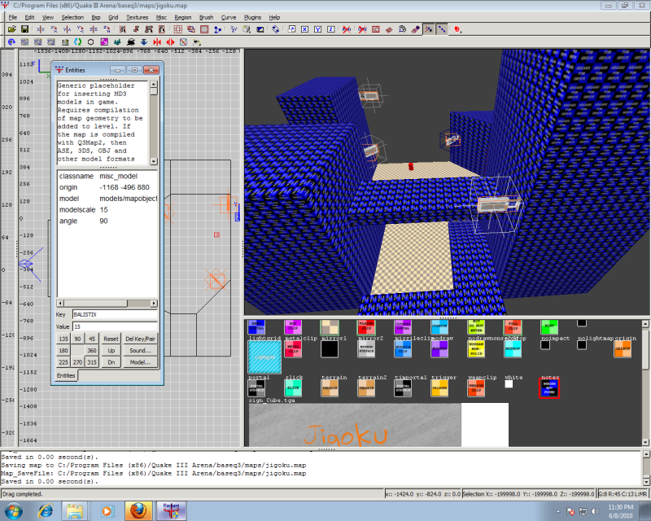Click the red inward arrows icon
Screen dimensions: 651x521
157,42
